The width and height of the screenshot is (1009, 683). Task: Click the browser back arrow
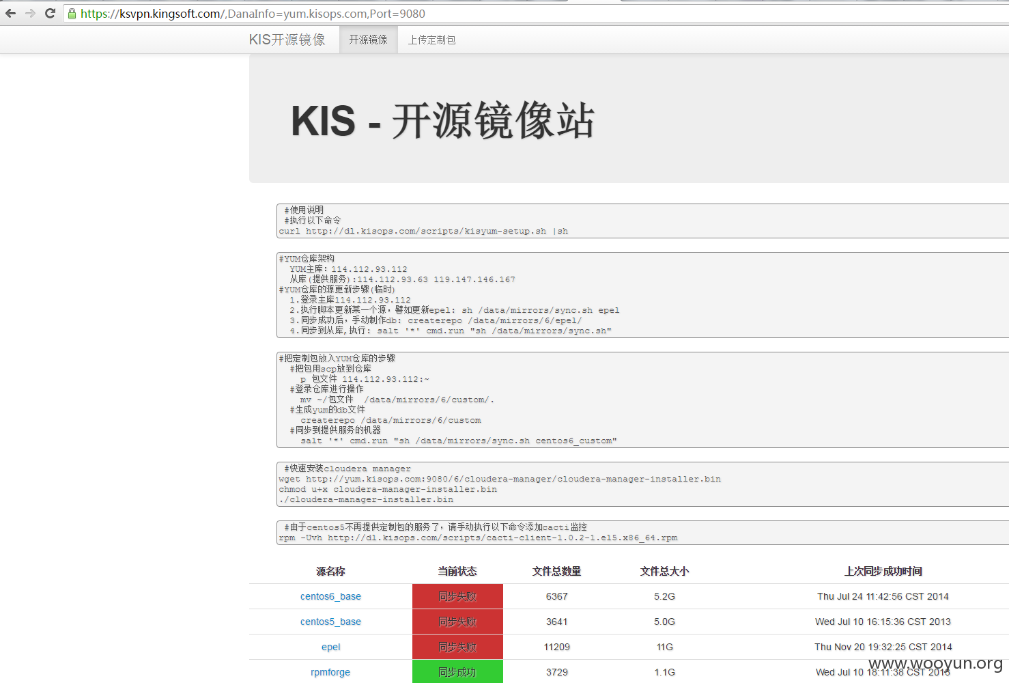(10, 13)
